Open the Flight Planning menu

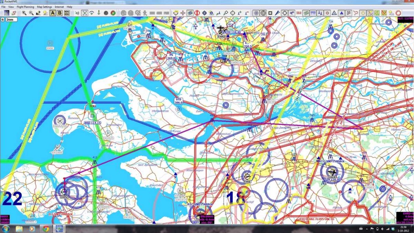pos(25,7)
